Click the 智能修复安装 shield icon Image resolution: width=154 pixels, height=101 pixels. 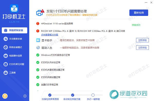tap(6, 31)
